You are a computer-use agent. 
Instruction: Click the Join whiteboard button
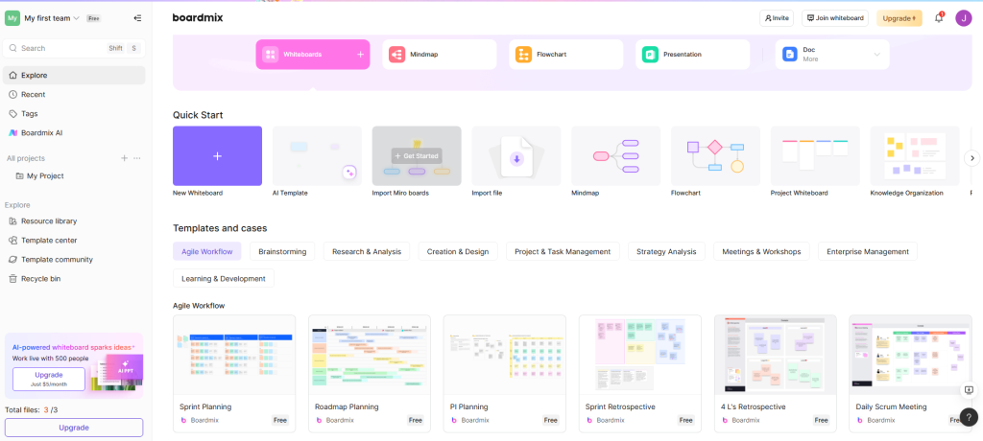pyautogui.click(x=835, y=18)
